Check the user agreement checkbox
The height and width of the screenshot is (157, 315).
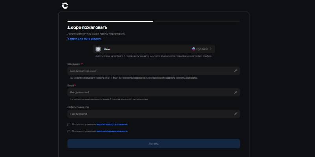[x=69, y=124]
